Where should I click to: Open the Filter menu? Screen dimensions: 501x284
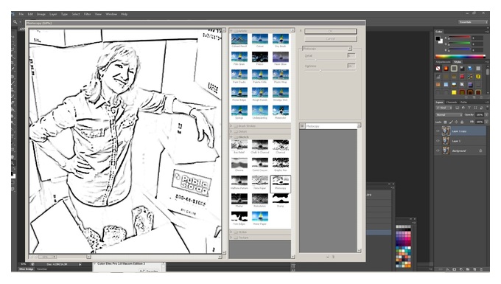87,14
